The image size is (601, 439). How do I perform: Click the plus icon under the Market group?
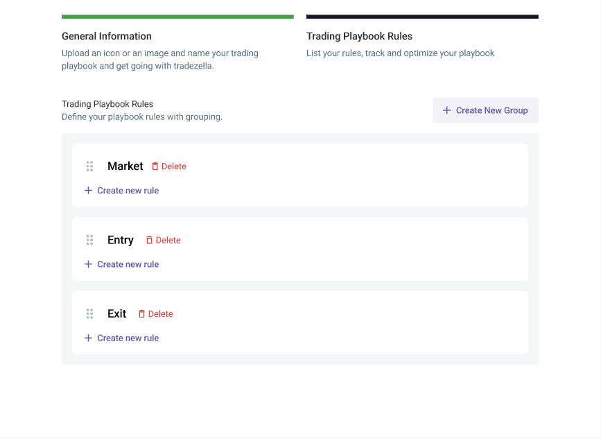pos(88,190)
